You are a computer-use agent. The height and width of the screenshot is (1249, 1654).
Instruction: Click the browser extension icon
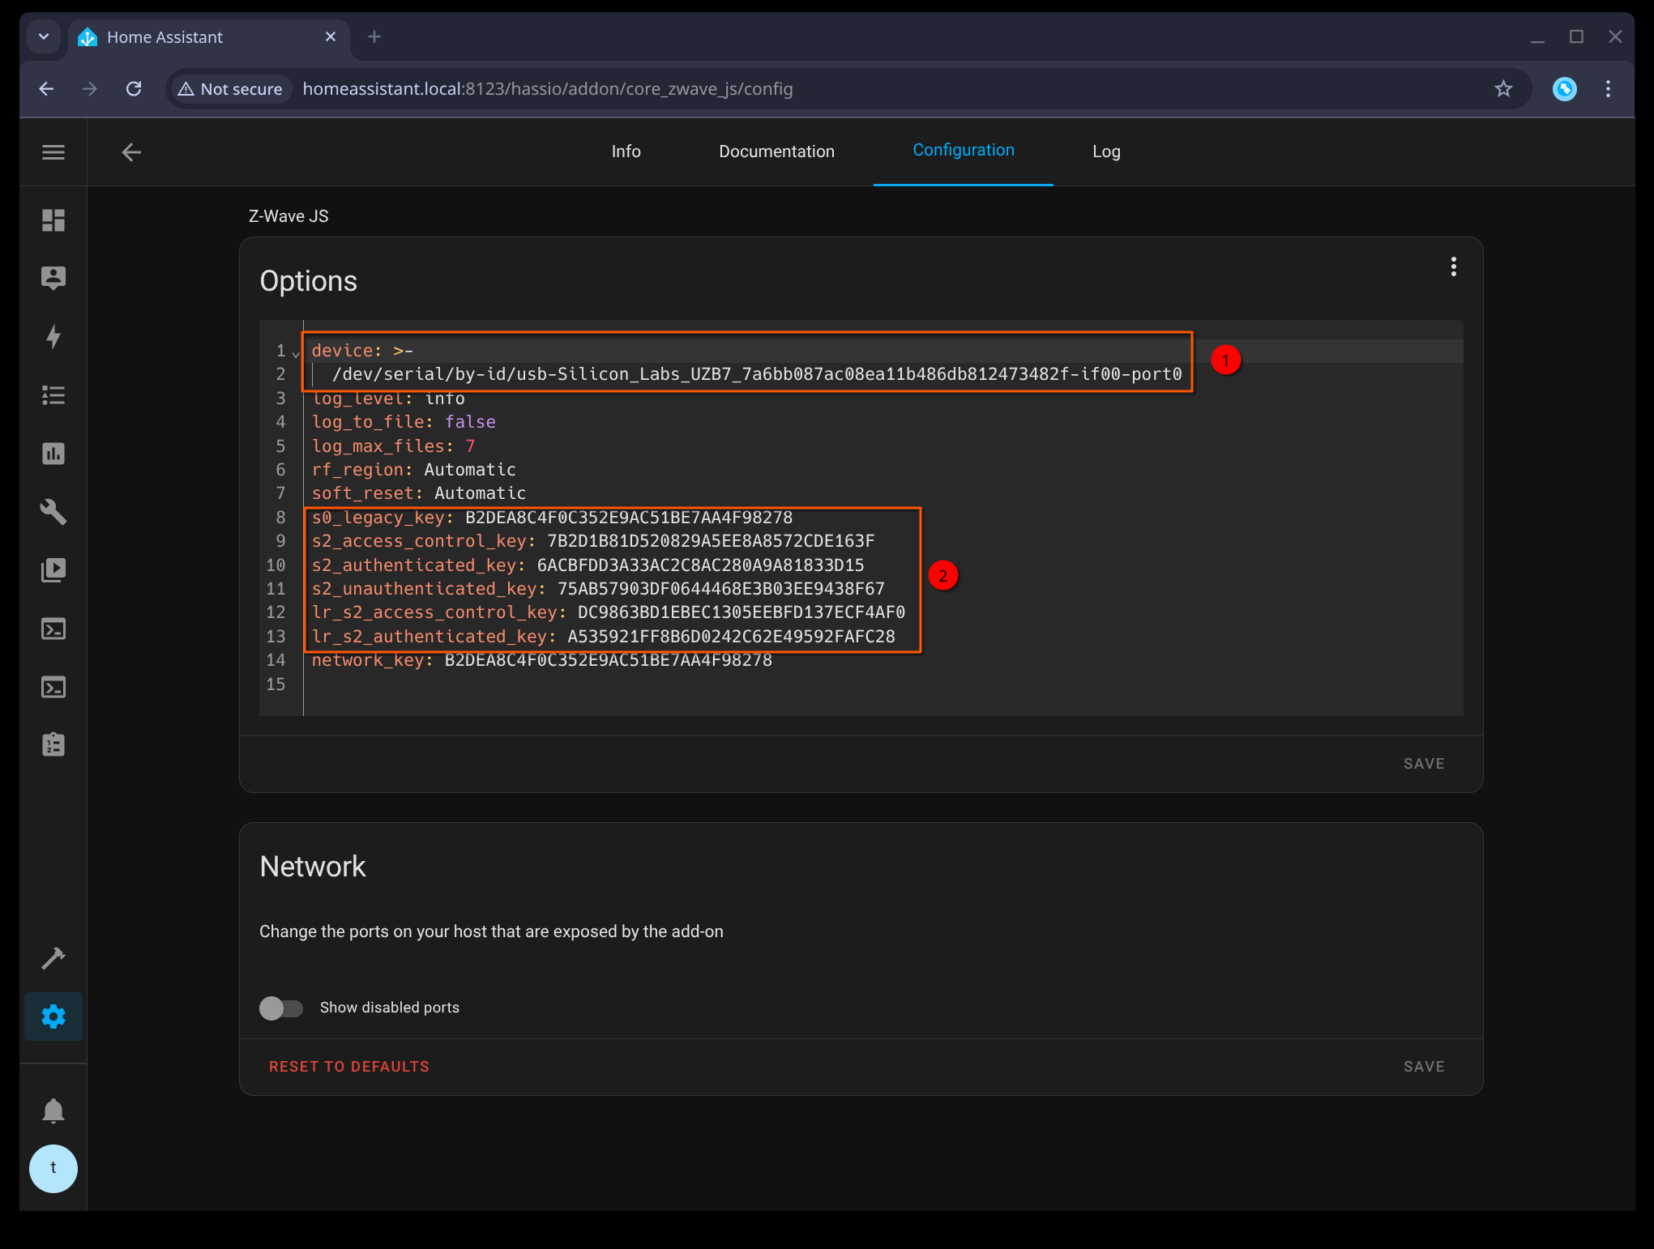tap(1565, 89)
